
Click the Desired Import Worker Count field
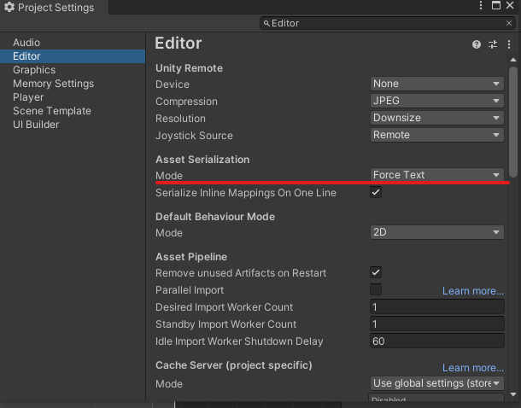coord(437,306)
